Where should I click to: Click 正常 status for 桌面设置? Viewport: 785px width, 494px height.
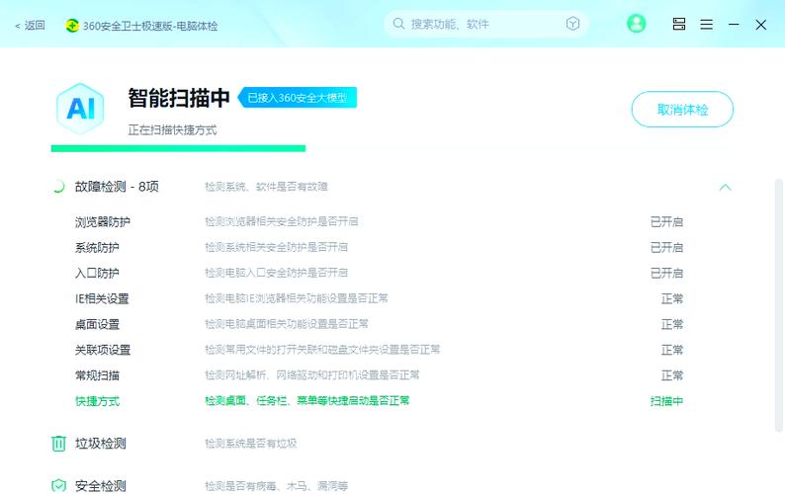(x=672, y=324)
